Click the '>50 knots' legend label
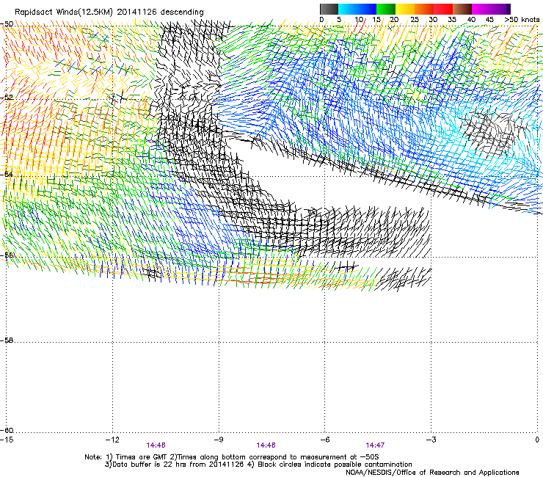 (522, 19)
